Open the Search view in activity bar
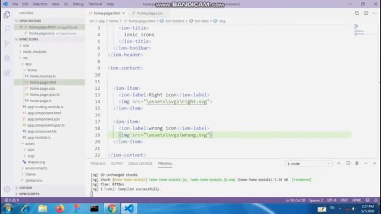Image resolution: width=381 pixels, height=214 pixels. pos(7,29)
